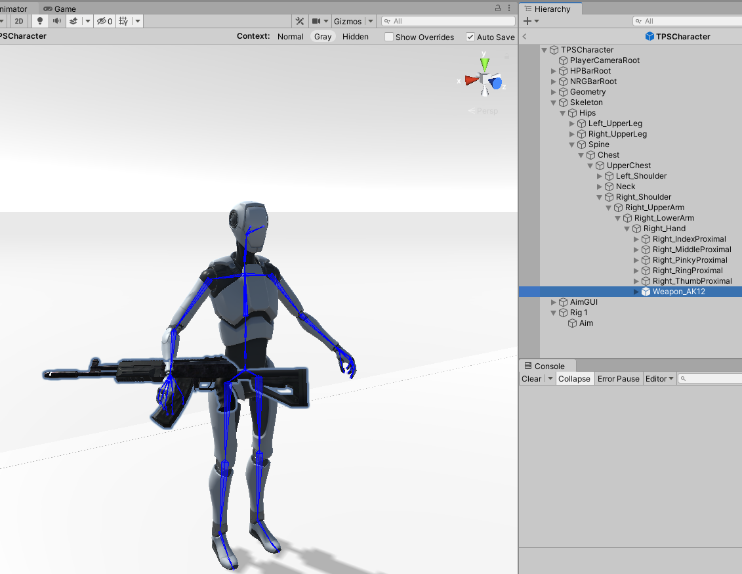Toggle 2D view mode in the Scene toolbar
Image resolution: width=742 pixels, height=574 pixels.
pyautogui.click(x=19, y=20)
